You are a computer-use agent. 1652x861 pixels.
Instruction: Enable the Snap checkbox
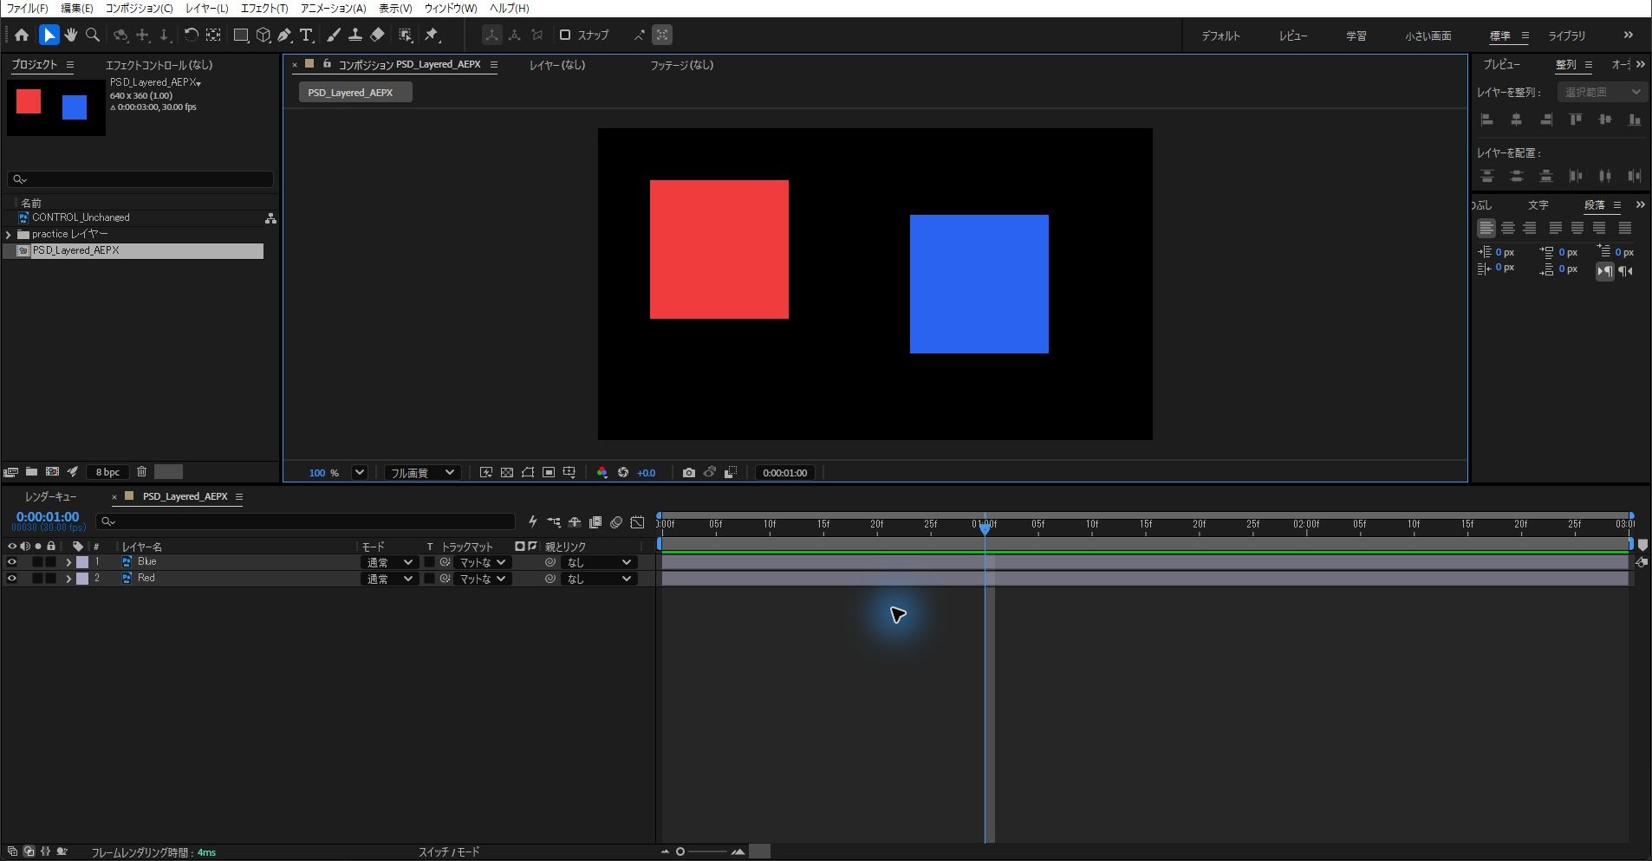(565, 35)
